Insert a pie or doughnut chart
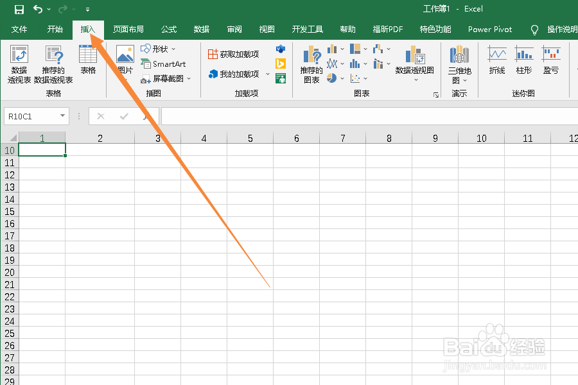The width and height of the screenshot is (578, 385). 332,78
